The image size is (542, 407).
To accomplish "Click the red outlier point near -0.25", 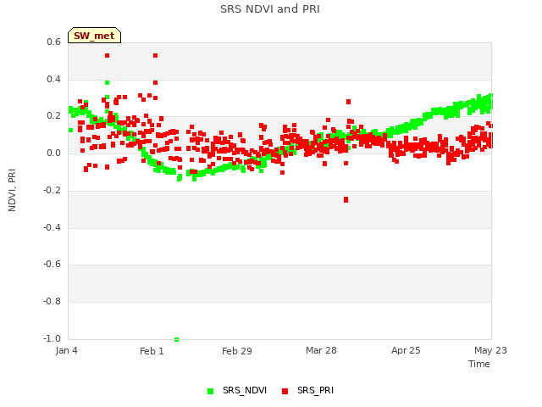I will click(346, 200).
